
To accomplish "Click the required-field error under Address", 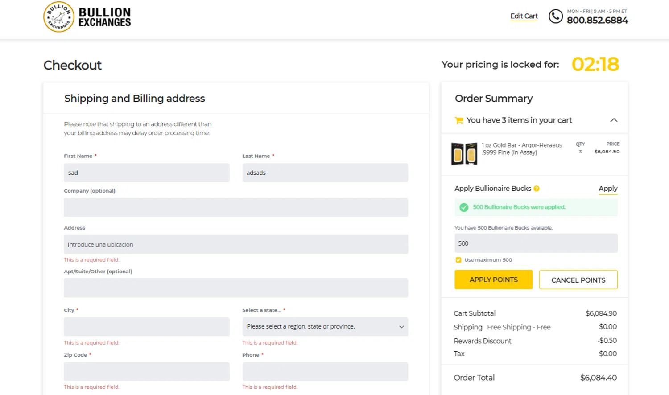I will (91, 260).
